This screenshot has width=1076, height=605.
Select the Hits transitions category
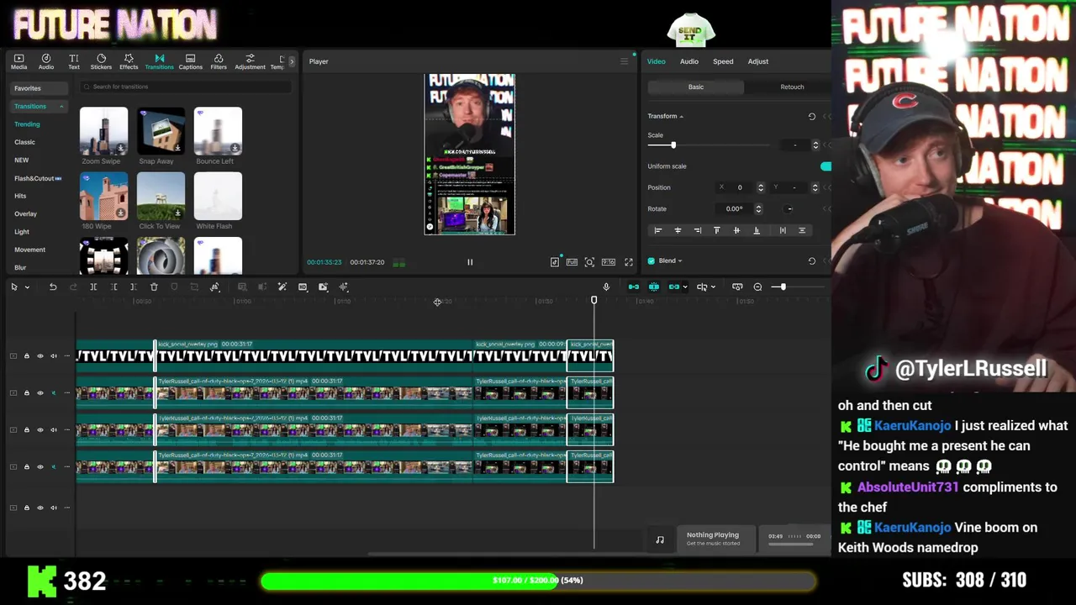[x=20, y=196]
